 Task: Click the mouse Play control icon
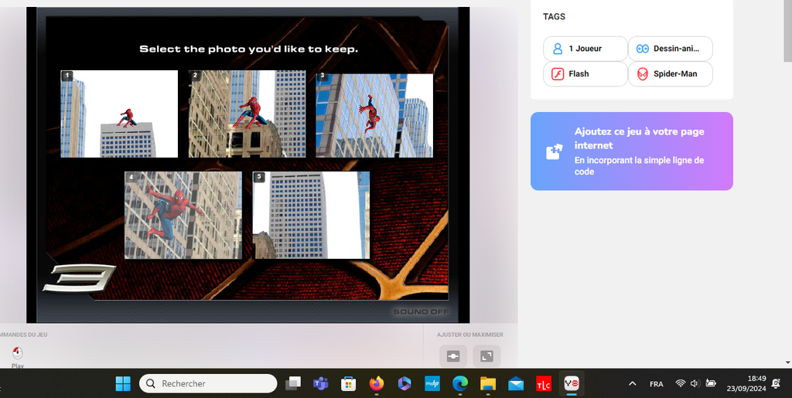point(17,352)
